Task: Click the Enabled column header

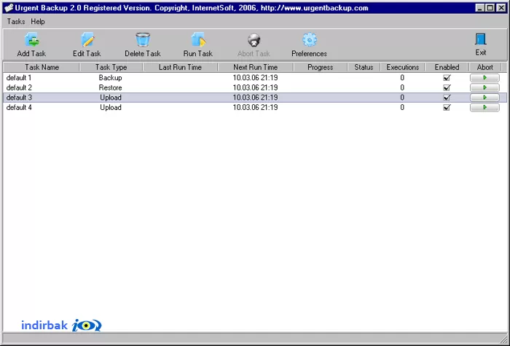Action: tap(447, 67)
